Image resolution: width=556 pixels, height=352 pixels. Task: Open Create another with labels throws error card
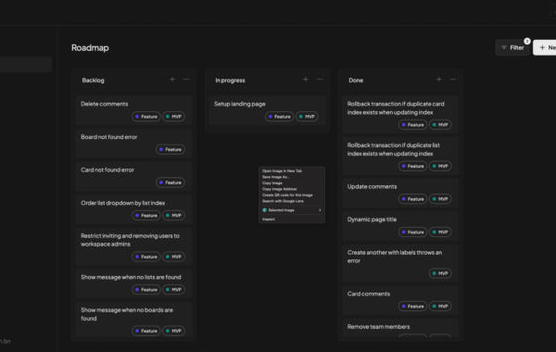point(400,263)
